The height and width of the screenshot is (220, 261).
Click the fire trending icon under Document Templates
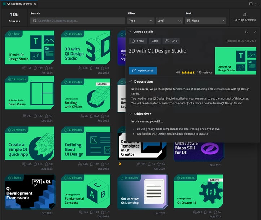[x=120, y=164]
